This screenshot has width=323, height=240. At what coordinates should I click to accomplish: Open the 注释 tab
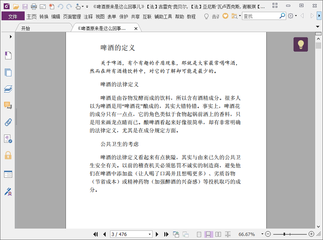[88, 17]
